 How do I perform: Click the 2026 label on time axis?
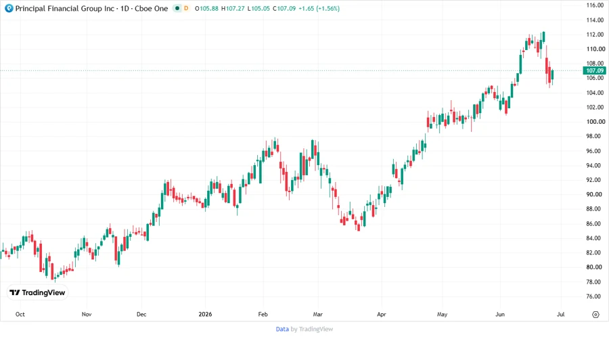[x=205, y=315]
